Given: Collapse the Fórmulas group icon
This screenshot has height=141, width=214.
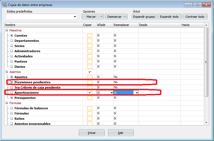Looking at the screenshot, I should (7, 103).
